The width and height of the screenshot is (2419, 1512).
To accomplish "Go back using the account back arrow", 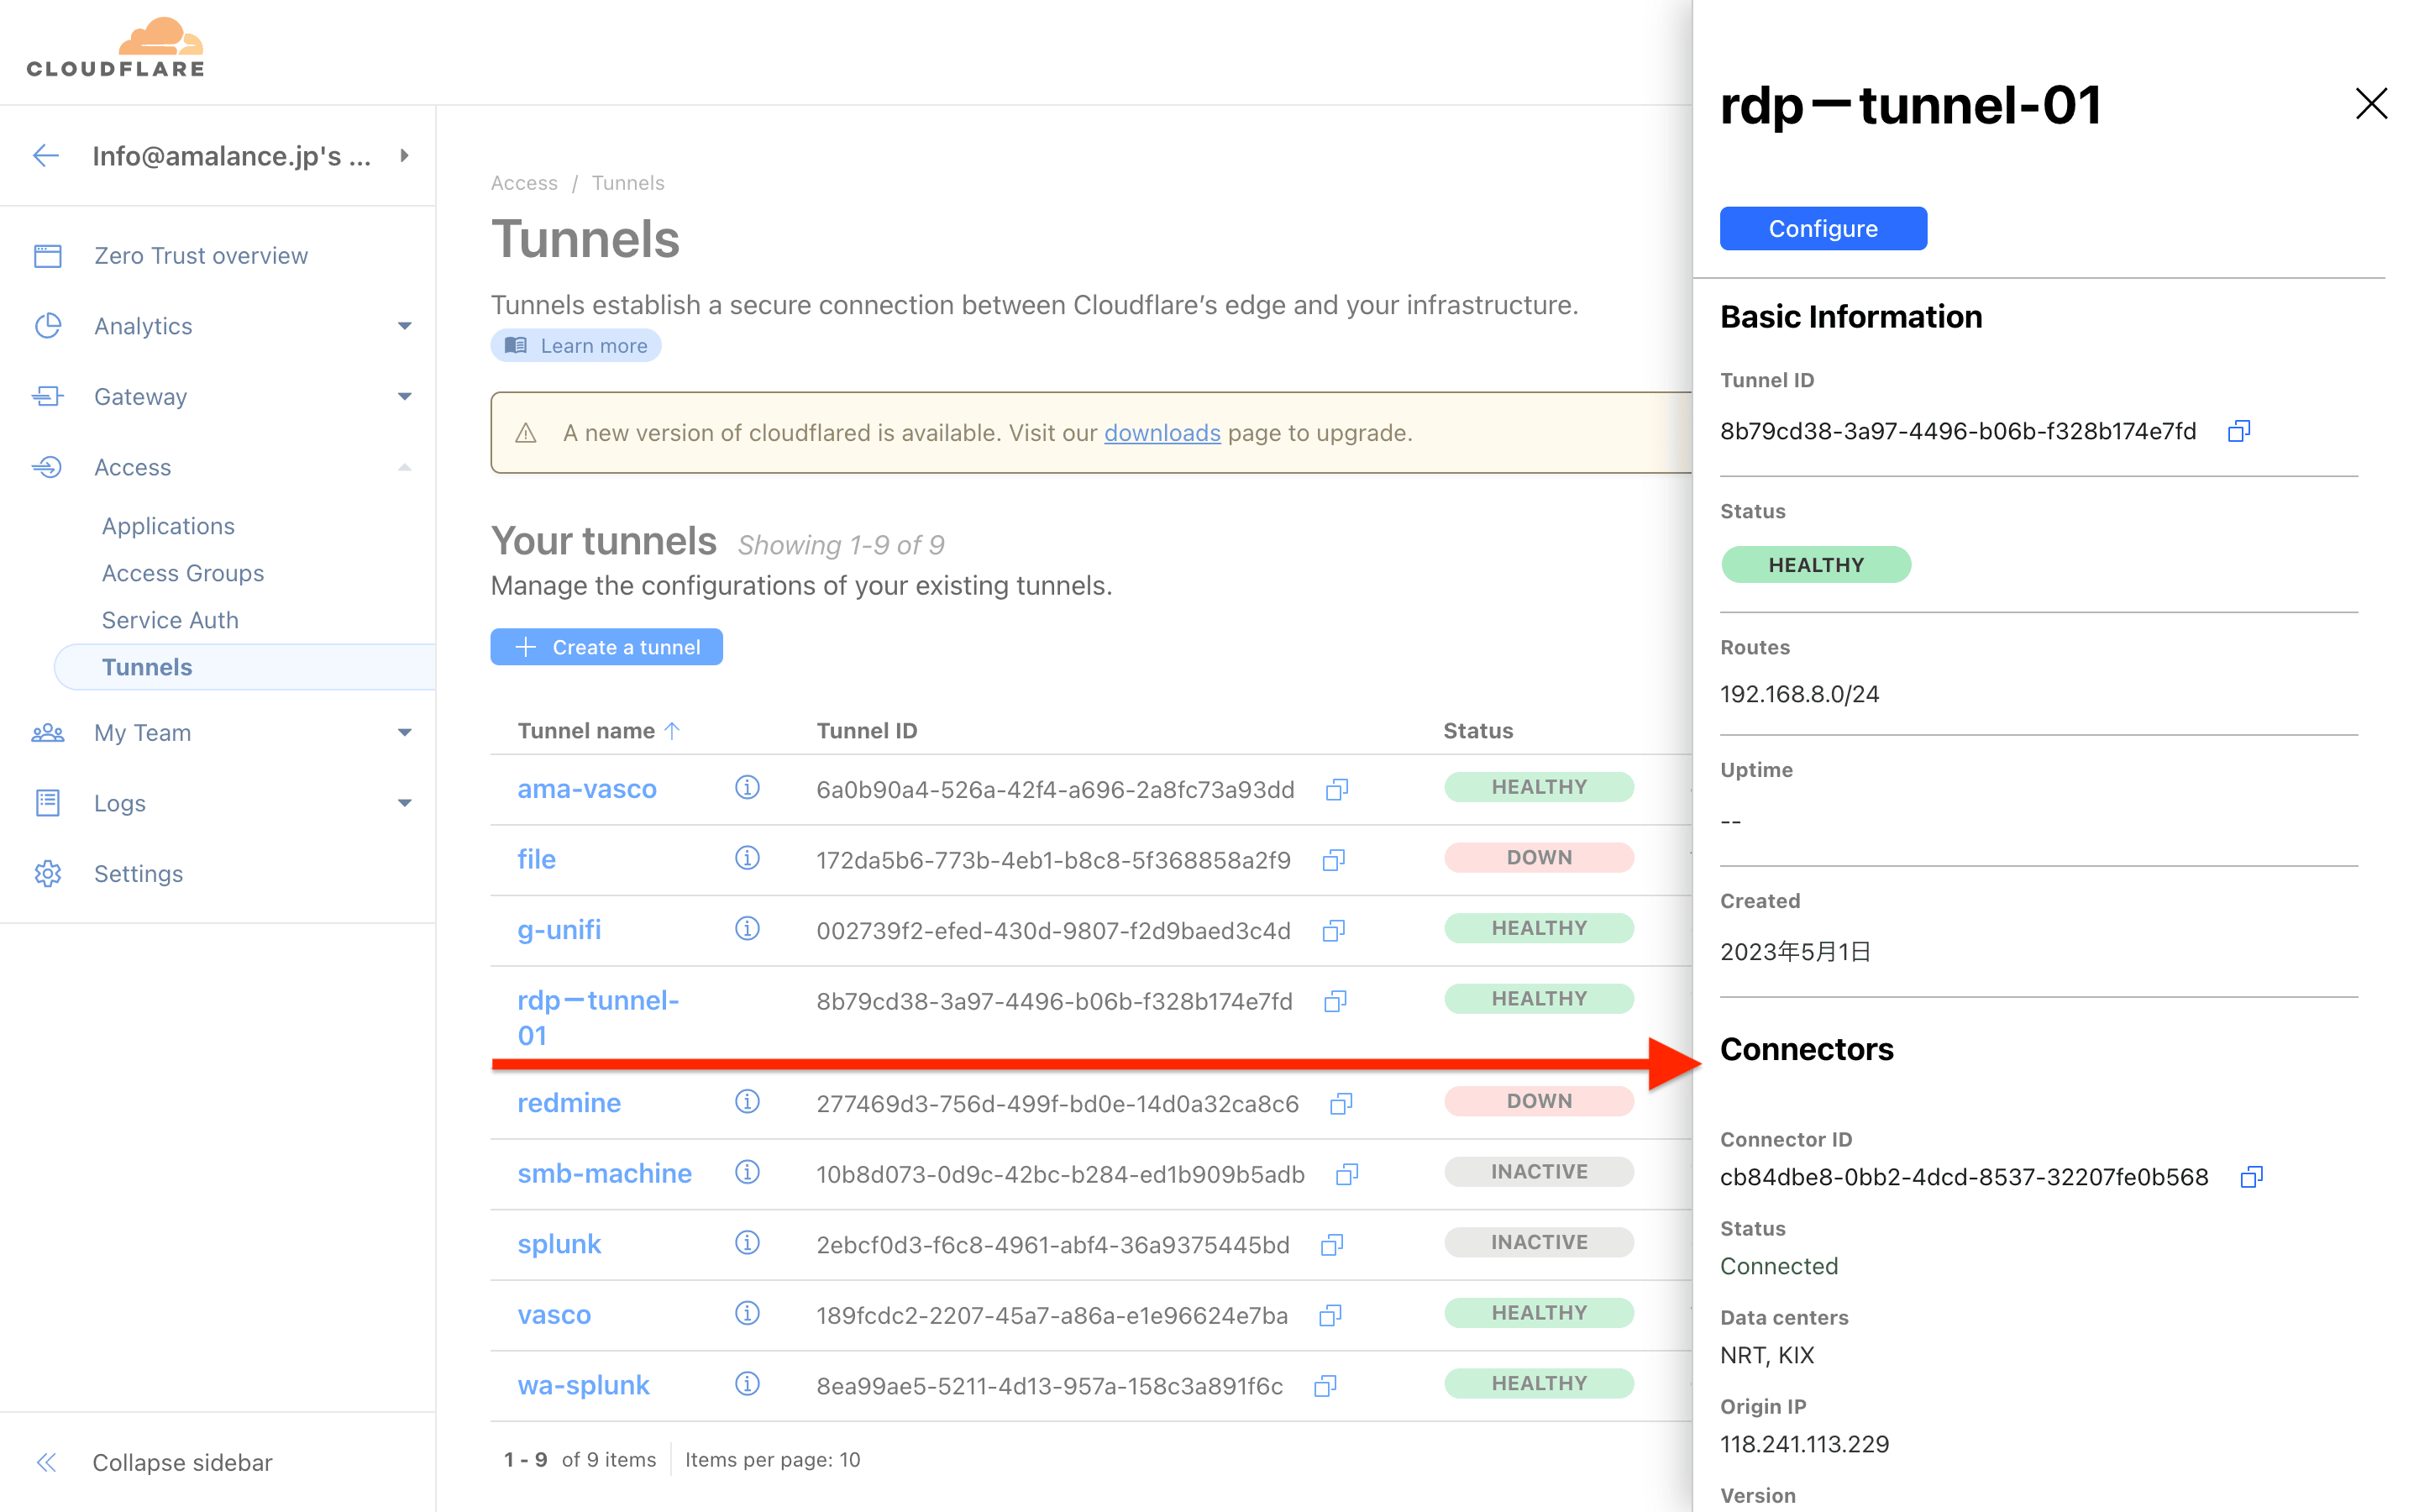I will pyautogui.click(x=46, y=156).
